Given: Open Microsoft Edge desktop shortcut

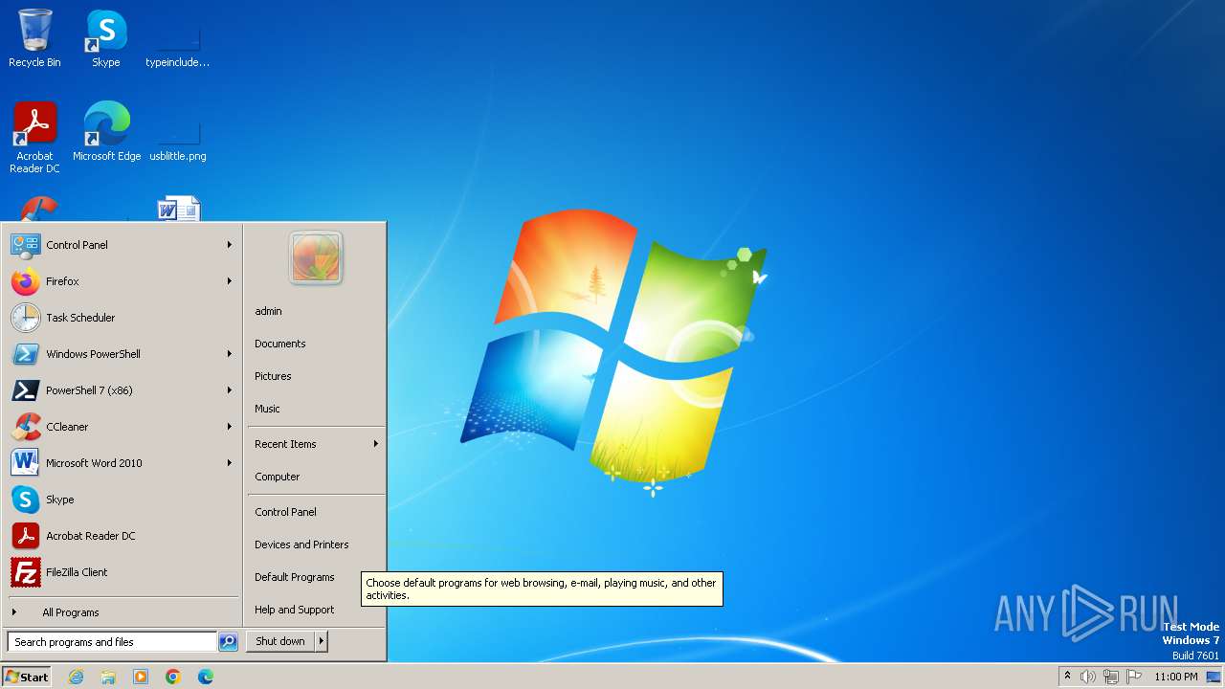Looking at the screenshot, I should click(106, 132).
